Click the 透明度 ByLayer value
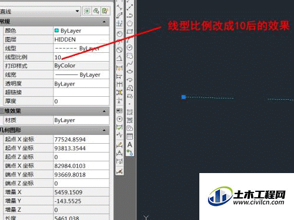294x220 pixels. 81,84
